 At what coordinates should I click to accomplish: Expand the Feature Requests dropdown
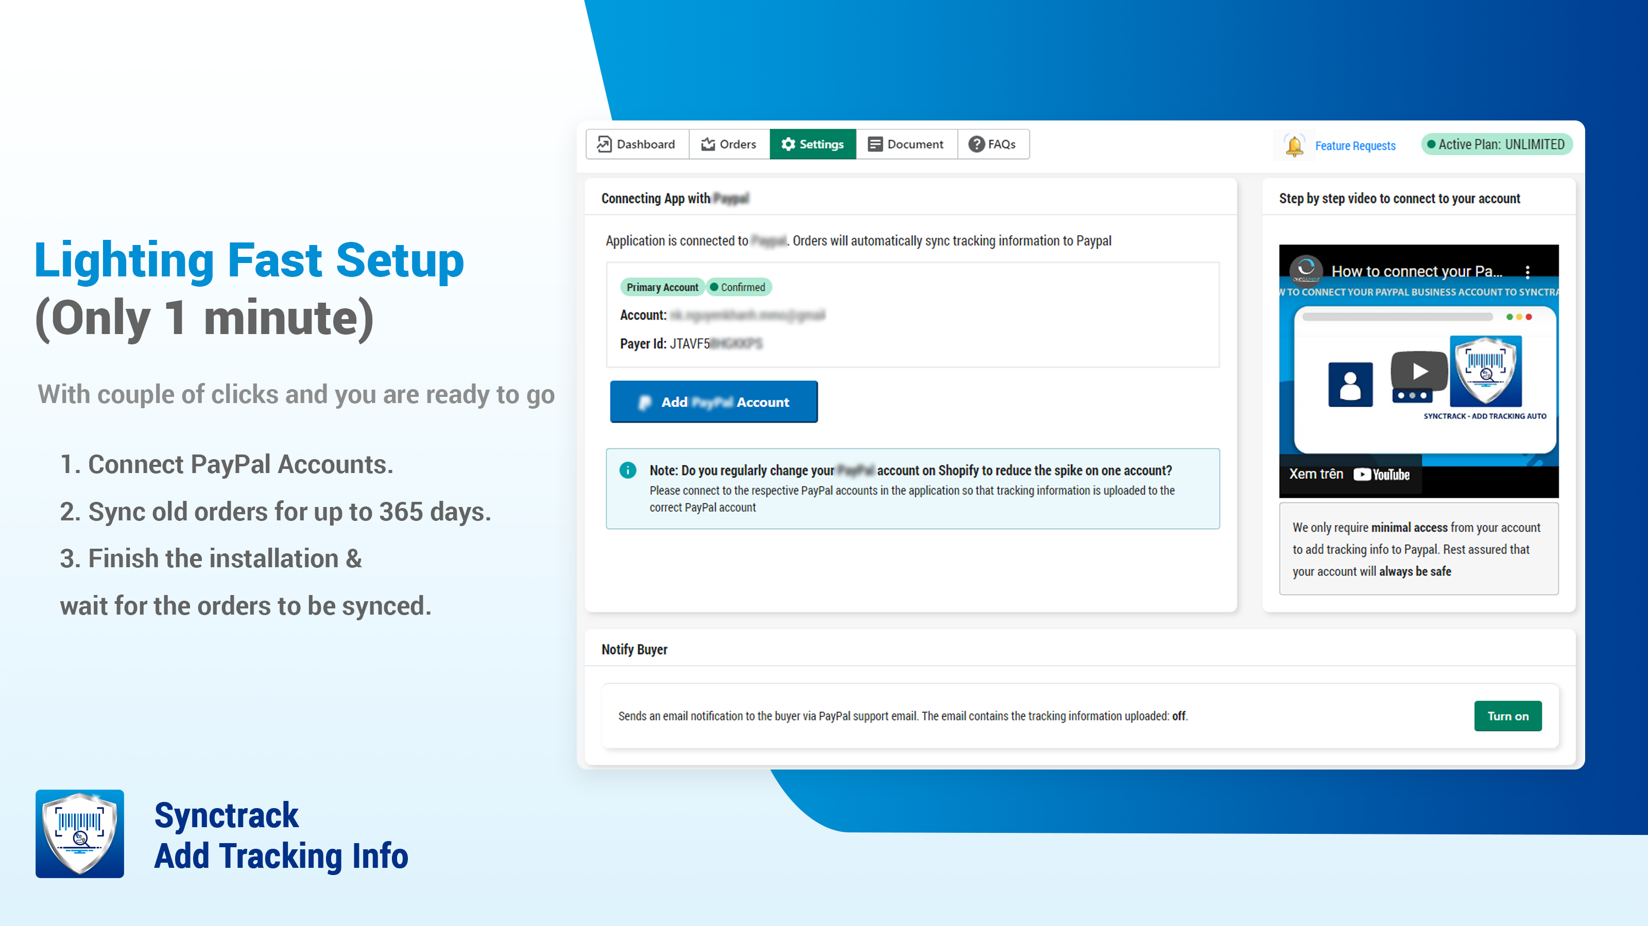[x=1356, y=145]
